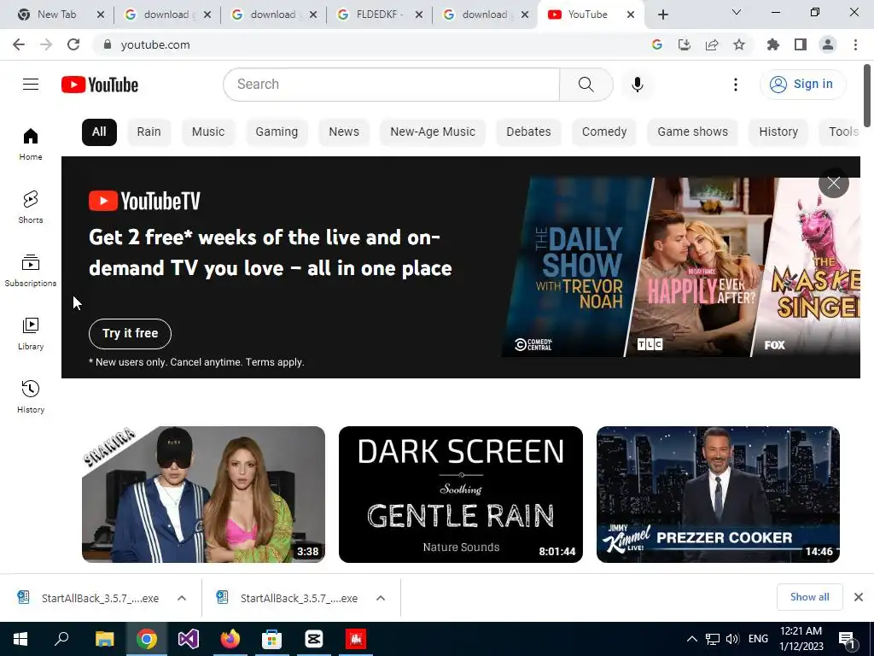The image size is (874, 656).
Task: Activate voice search microphone
Action: click(637, 85)
